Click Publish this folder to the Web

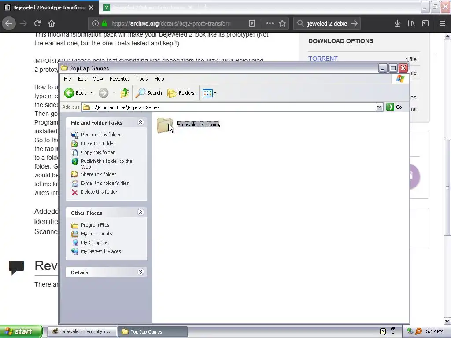point(107,164)
